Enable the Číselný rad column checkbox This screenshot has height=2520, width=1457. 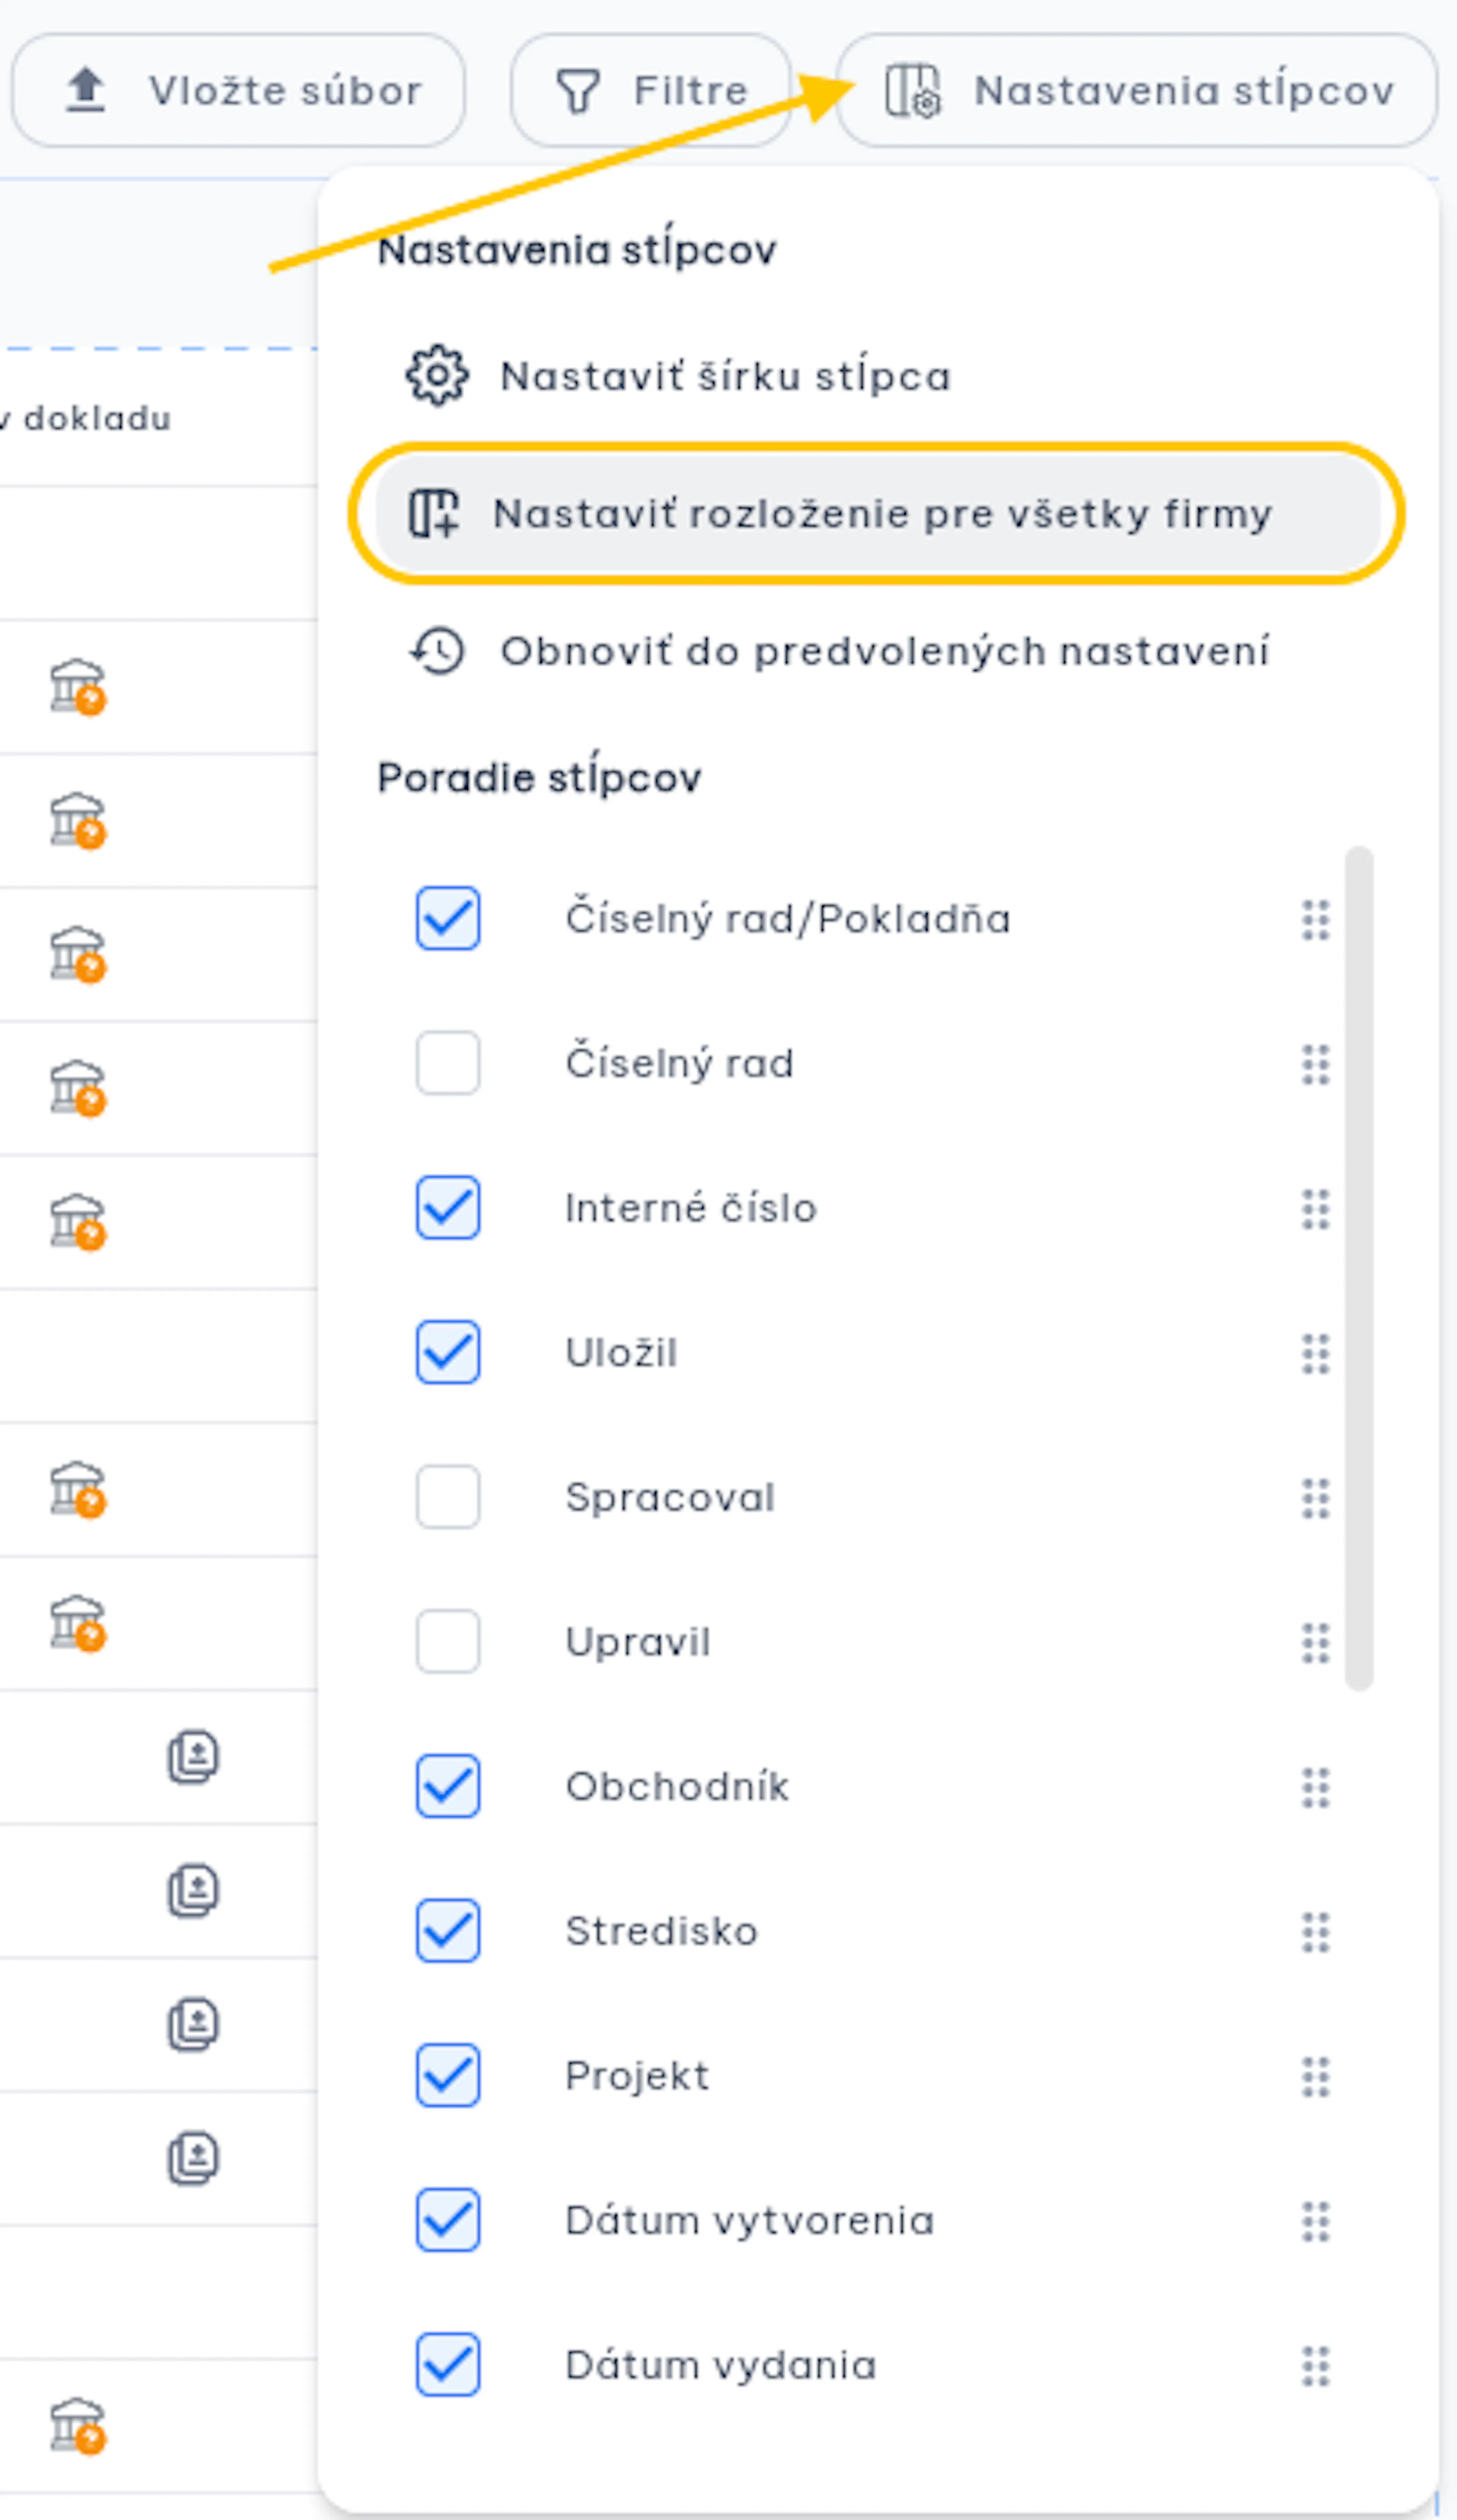[x=448, y=1063]
